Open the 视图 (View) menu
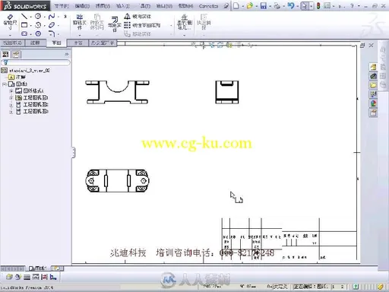The width and height of the screenshot is (389, 292). coord(103,6)
